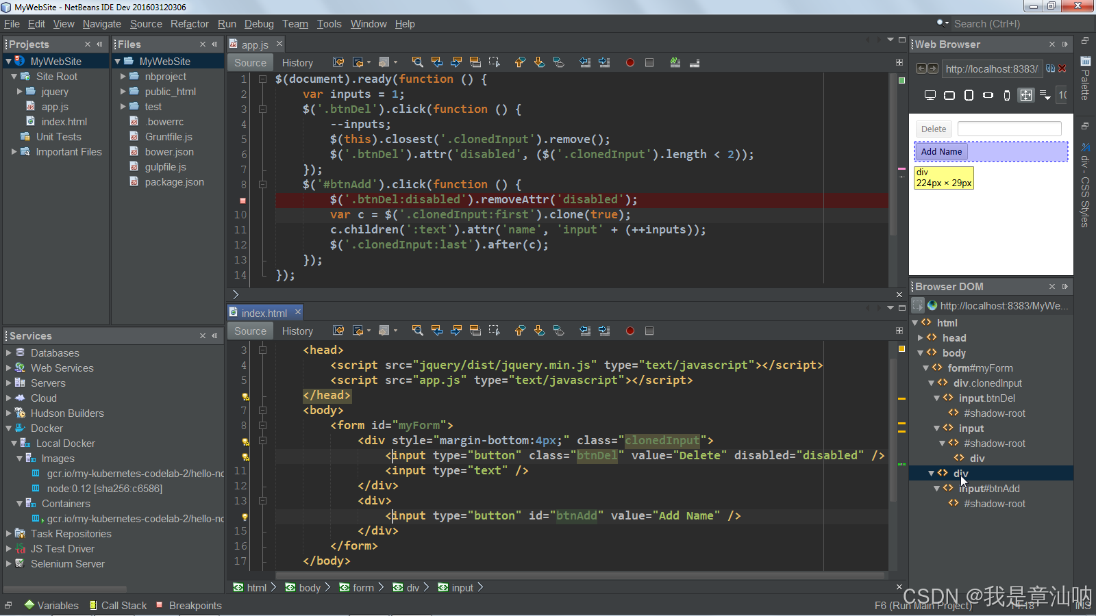Toggle Rectangular Selection in app.js toolbar
1096x616 pixels.
pos(494,62)
